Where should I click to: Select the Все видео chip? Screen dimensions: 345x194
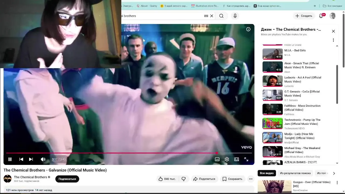coord(267,173)
